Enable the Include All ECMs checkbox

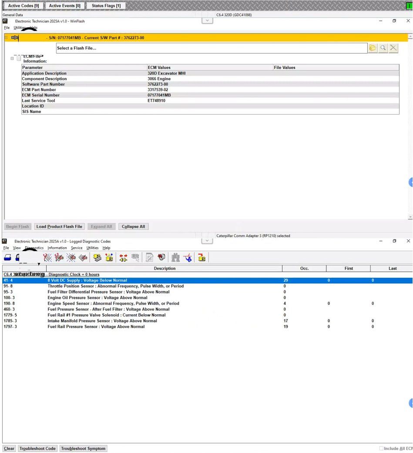(381, 448)
